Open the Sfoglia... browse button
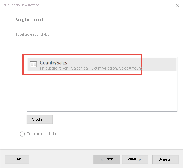This screenshot has width=183, height=168. pyautogui.click(x=40, y=119)
